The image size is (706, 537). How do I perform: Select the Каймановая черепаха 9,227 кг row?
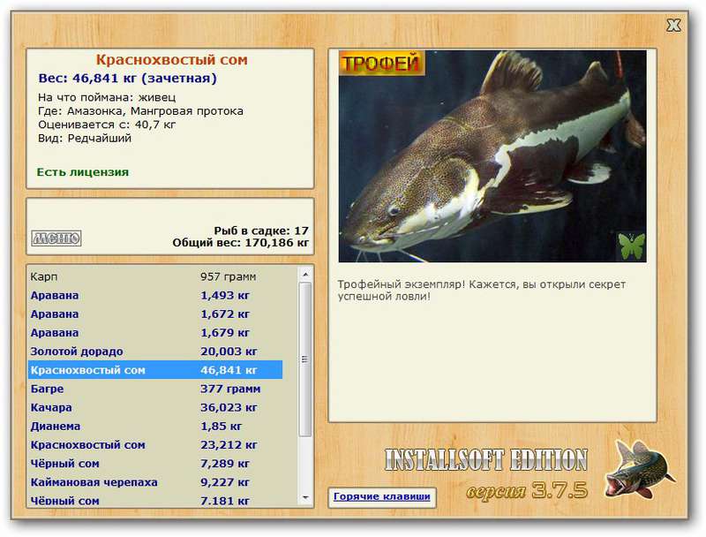coord(155,482)
